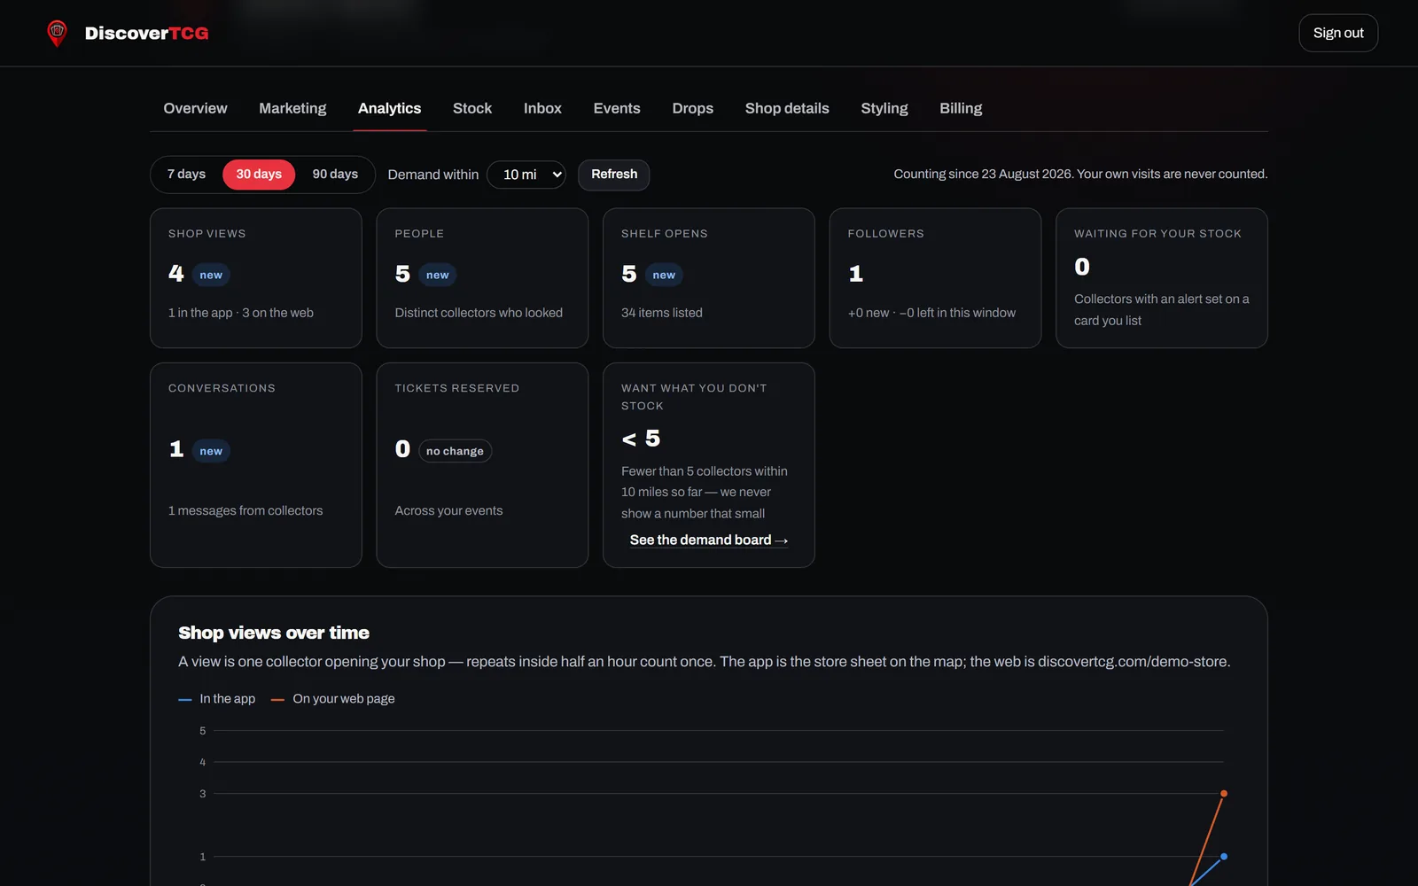Click the 'In the app' chart legend

[x=217, y=699]
